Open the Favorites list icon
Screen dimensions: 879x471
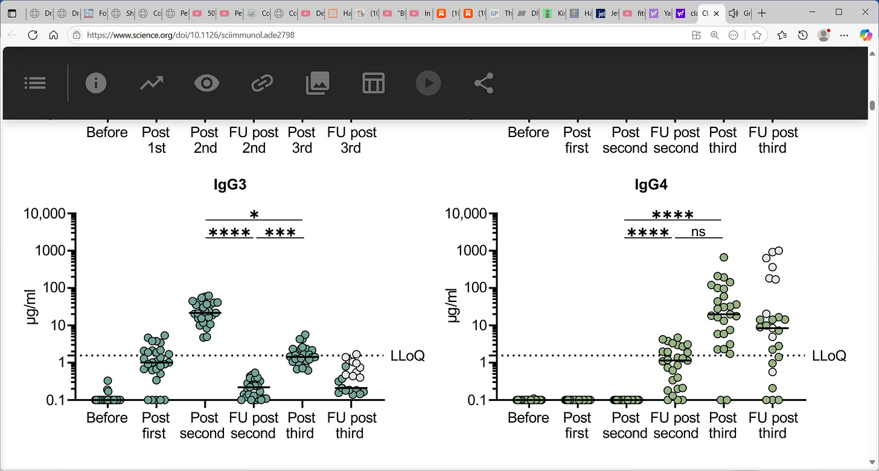coord(782,36)
